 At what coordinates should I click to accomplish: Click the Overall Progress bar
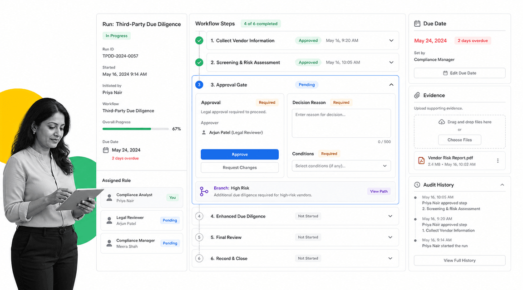tap(135, 129)
